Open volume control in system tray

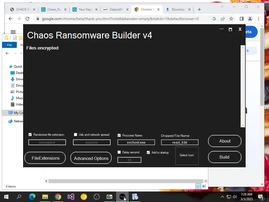[x=235, y=197]
